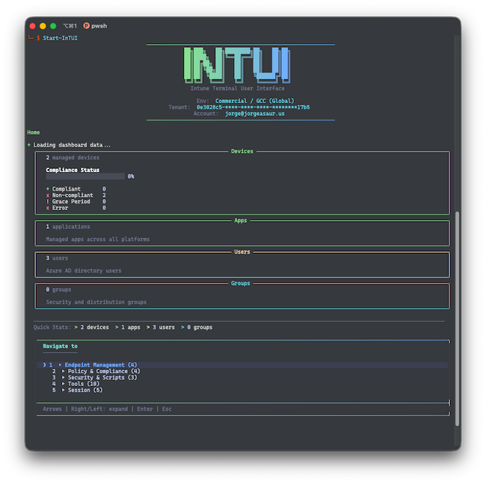Click the 'Commercial / GCC (Global)' environment value
The width and height of the screenshot is (486, 484).
[x=255, y=101]
